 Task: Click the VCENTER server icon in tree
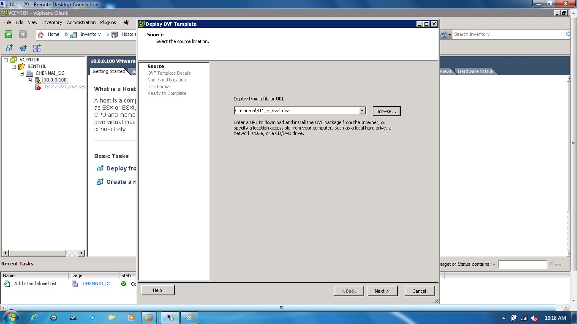(x=14, y=60)
